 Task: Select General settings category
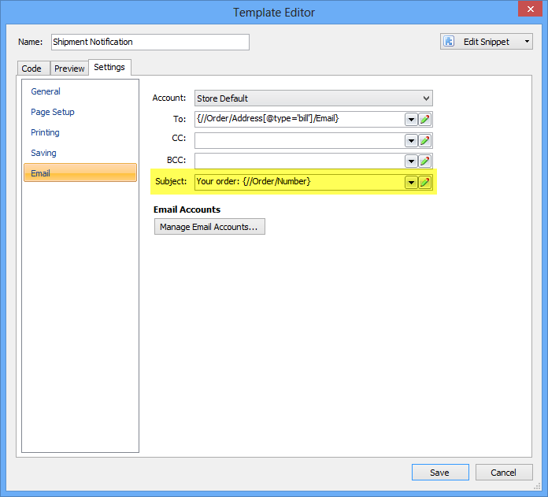(x=46, y=91)
